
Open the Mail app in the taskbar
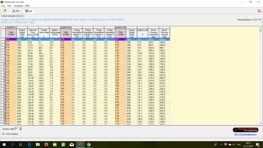(72, 145)
